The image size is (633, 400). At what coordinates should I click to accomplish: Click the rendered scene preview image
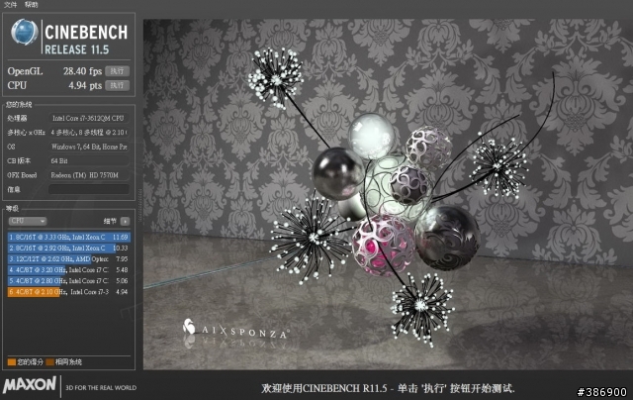388,194
